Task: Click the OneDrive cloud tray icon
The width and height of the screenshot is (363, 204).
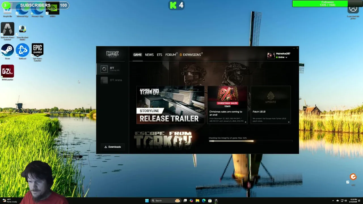Action: pyautogui.click(x=338, y=201)
